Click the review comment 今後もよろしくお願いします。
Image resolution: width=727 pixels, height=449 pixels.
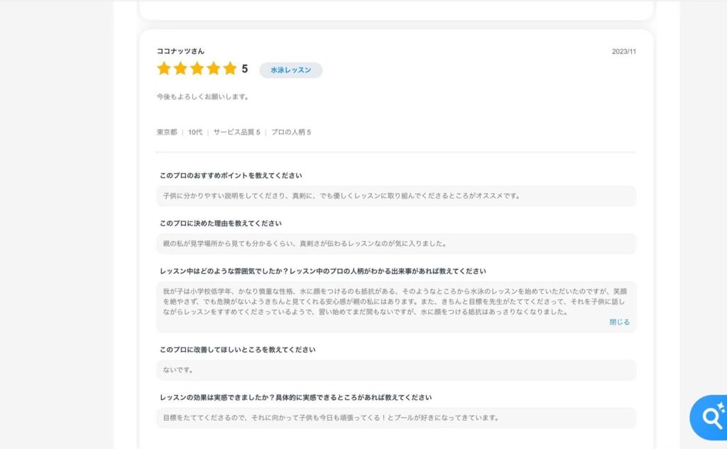point(202,96)
